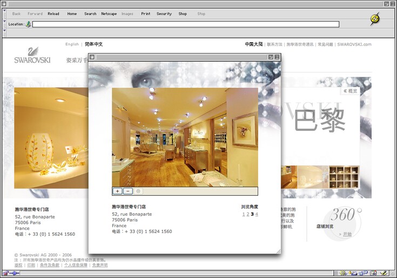This screenshot has width=397, height=278.
Task: Open the 印刷 imprint footer link
Action: (x=31, y=265)
